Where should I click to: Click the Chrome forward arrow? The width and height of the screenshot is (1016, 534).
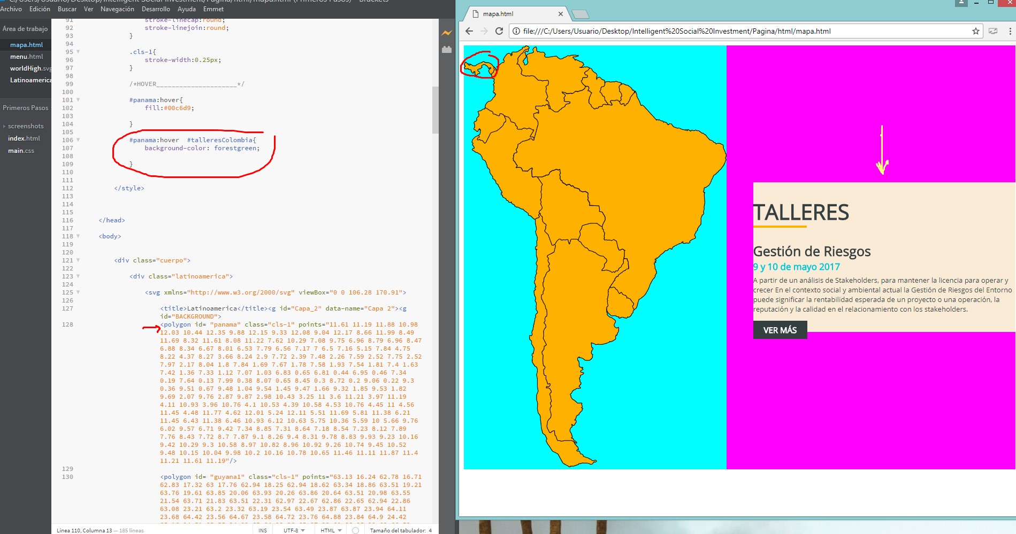pyautogui.click(x=484, y=31)
